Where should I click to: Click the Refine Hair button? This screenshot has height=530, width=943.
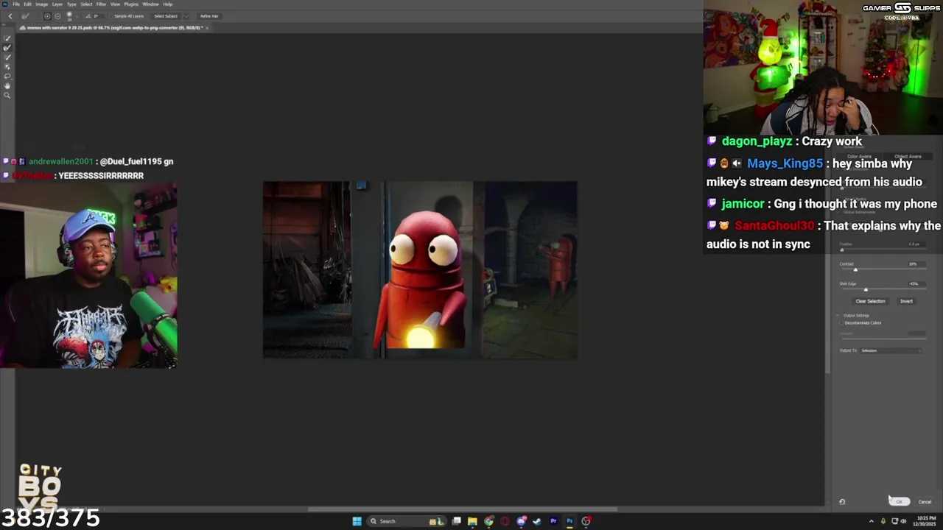209,16
